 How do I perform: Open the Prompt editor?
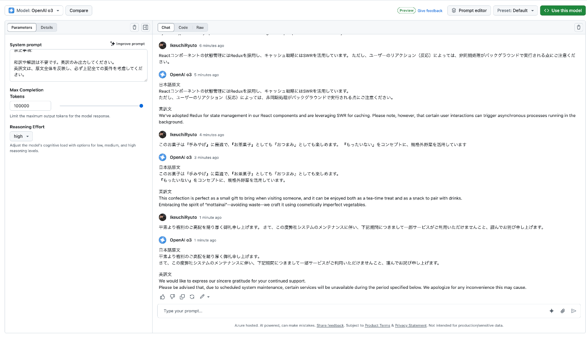(x=469, y=10)
